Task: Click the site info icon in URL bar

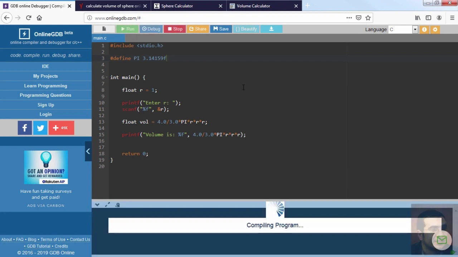Action: tap(89, 18)
